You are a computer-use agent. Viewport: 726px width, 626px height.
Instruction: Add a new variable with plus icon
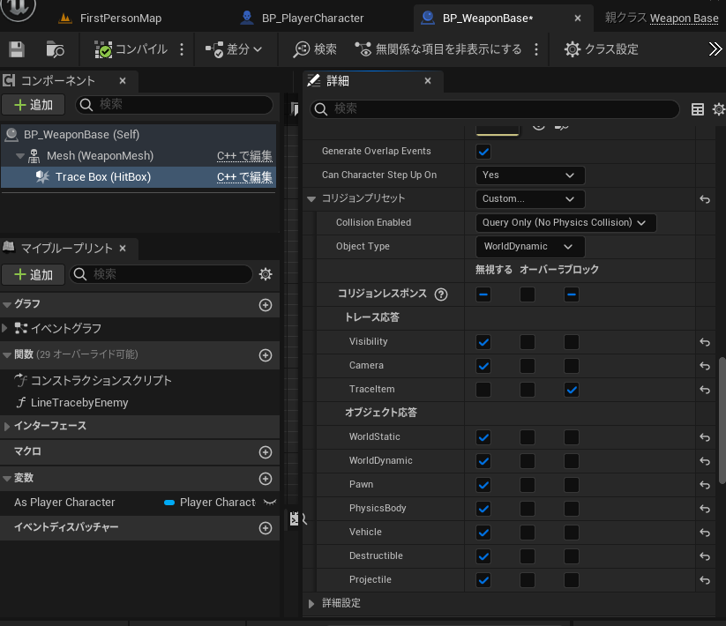pos(266,479)
